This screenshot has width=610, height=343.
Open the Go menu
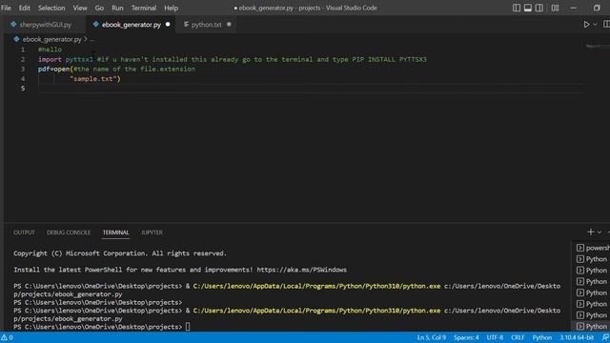point(99,8)
